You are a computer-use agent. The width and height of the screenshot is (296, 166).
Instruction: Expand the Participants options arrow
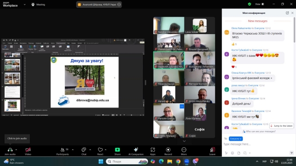[x=73, y=150]
